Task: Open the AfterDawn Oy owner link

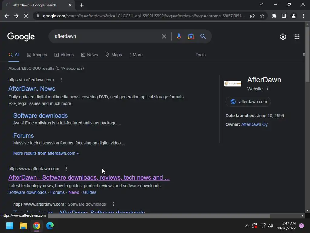Action: coord(254,124)
